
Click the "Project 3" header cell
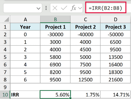coord(116,27)
